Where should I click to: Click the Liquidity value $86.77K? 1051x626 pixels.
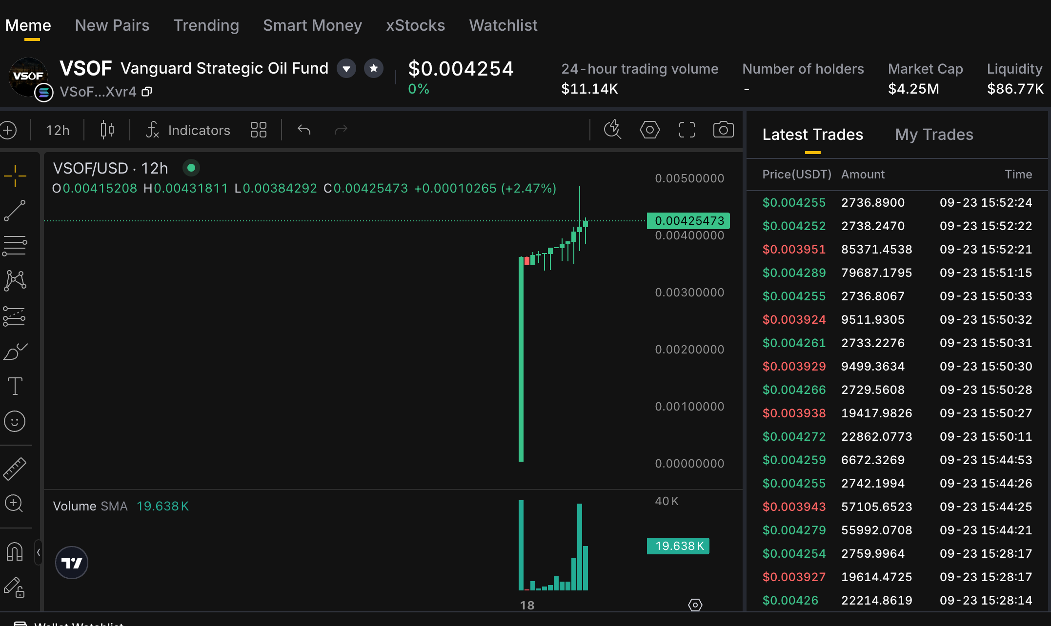[x=1015, y=89]
